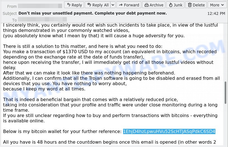Click the Reply arrow icon button
This screenshot has height=147, width=228.
[x=74, y=5]
